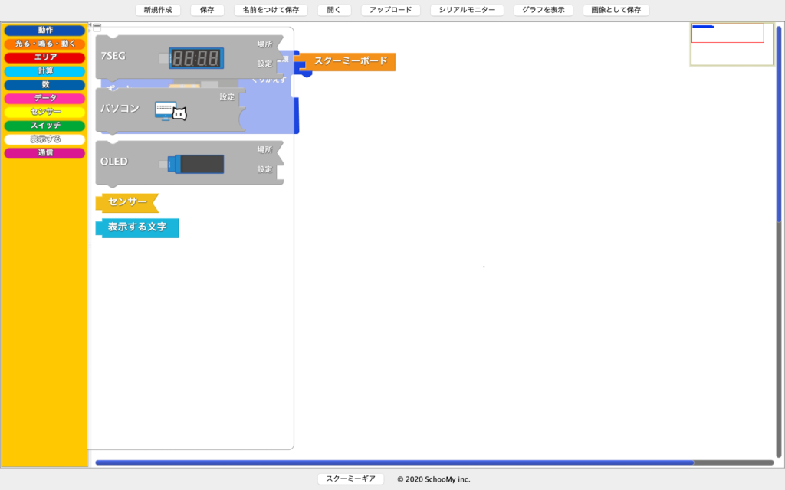This screenshot has width=785, height=490.
Task: Open the 動作 block category
Action: [x=44, y=31]
